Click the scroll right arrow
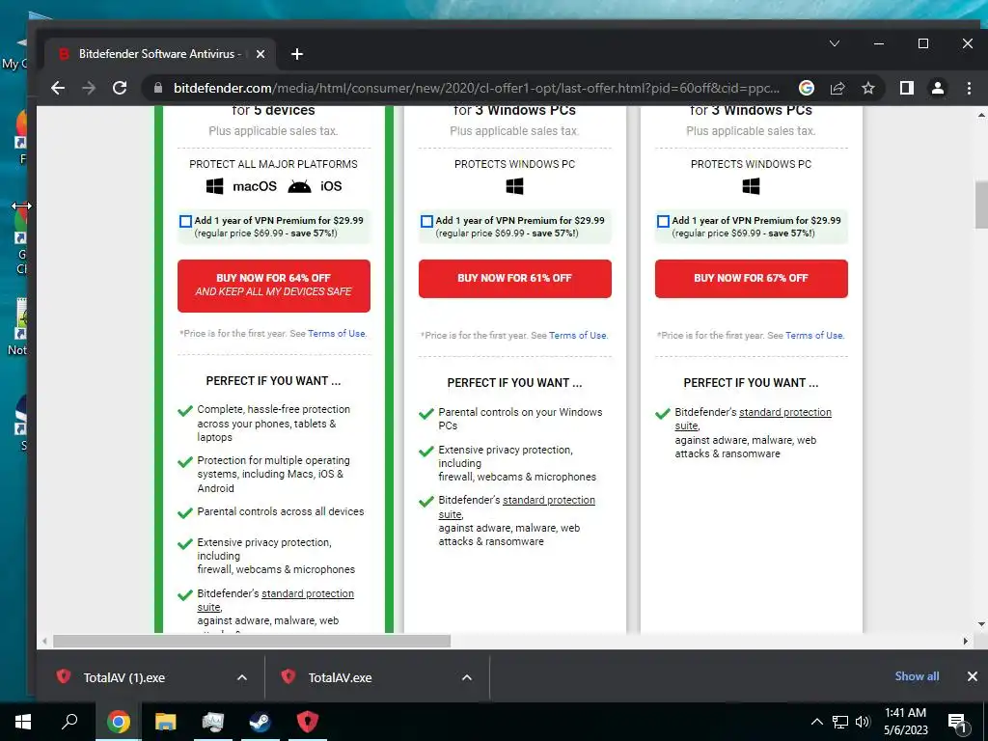 965,642
